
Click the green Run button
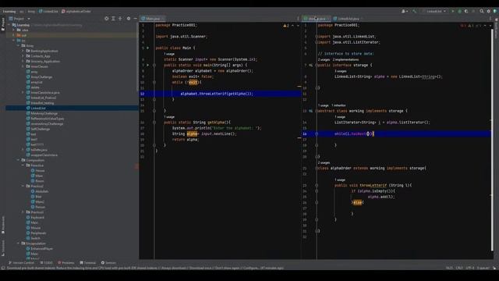point(453,11)
